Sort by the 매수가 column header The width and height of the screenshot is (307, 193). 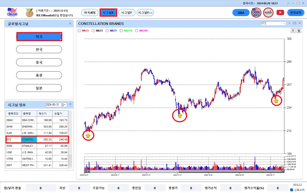45,113
